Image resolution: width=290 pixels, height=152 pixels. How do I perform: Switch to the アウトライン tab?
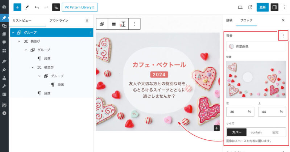(59, 21)
